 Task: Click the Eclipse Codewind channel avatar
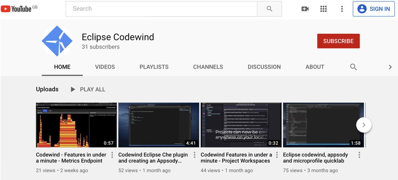[57, 41]
